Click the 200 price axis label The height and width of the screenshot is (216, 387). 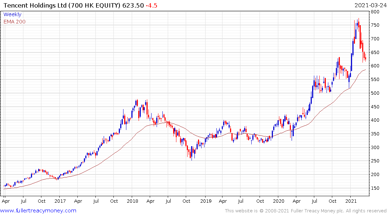coord(375,175)
